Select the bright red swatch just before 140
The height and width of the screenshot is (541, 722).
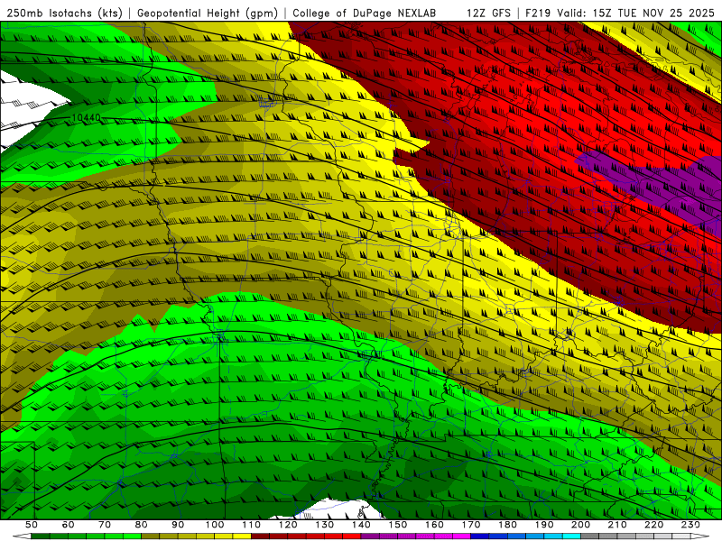pyautogui.click(x=352, y=536)
